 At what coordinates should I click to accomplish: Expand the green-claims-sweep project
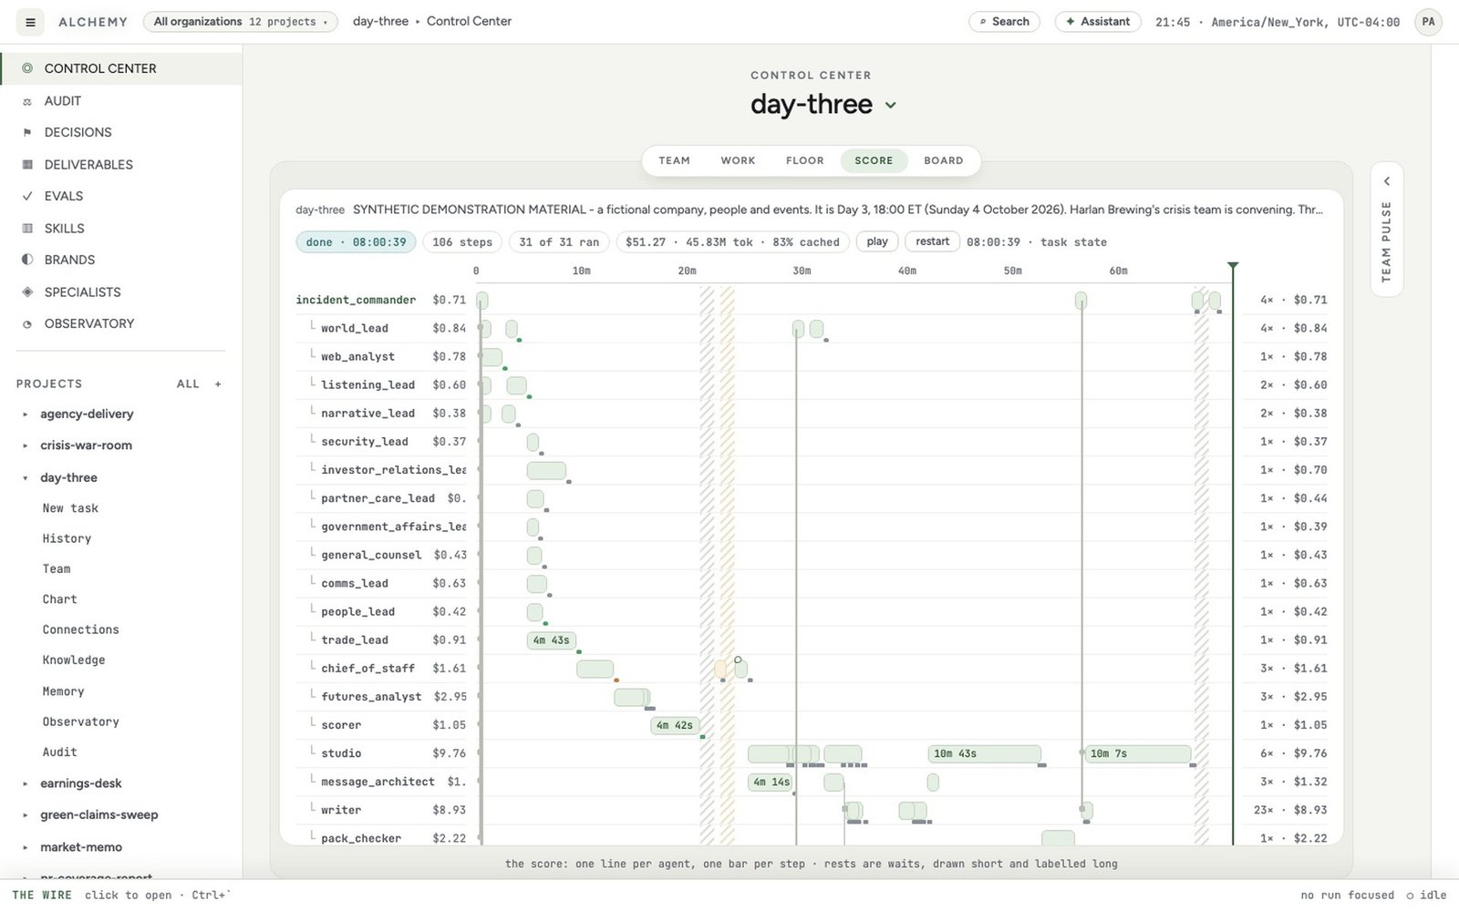pos(25,816)
